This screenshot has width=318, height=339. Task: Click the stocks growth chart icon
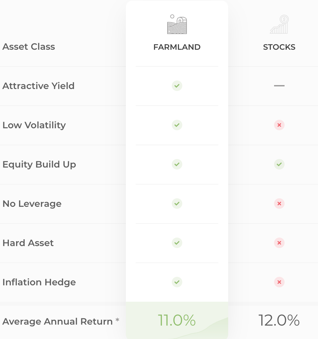point(279,24)
